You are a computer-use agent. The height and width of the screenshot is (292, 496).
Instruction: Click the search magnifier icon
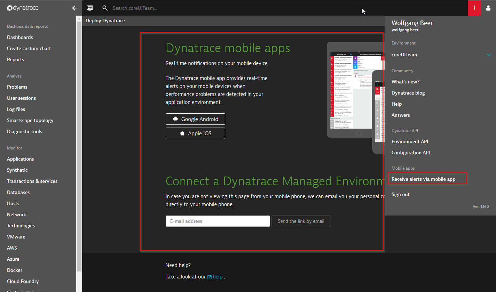(105, 8)
